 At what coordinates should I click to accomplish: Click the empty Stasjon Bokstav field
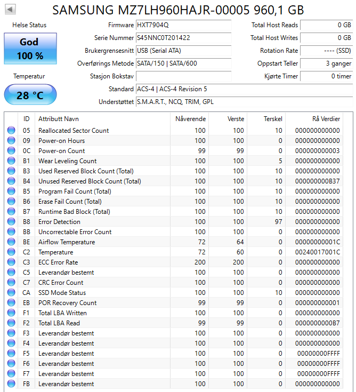184,76
